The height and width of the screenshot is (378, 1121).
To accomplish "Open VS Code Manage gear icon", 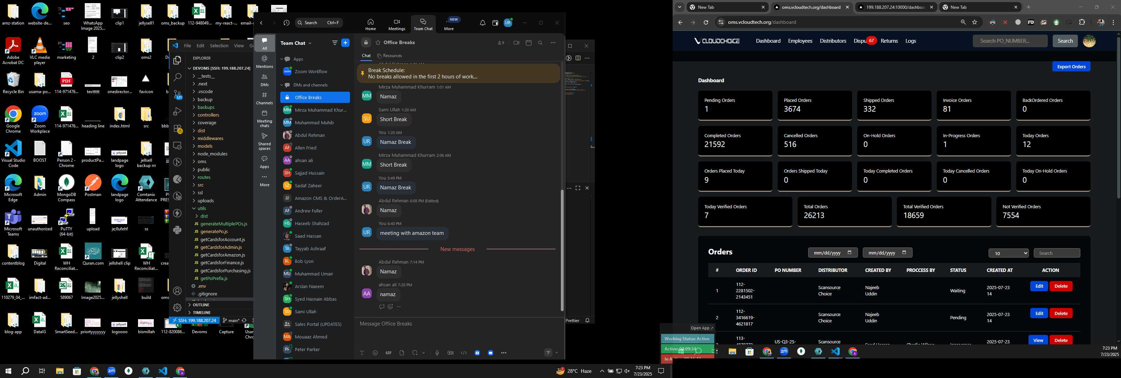I will click(177, 308).
